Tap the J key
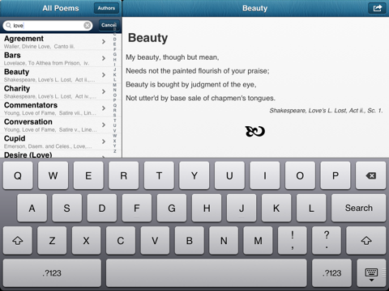 tap(242, 208)
